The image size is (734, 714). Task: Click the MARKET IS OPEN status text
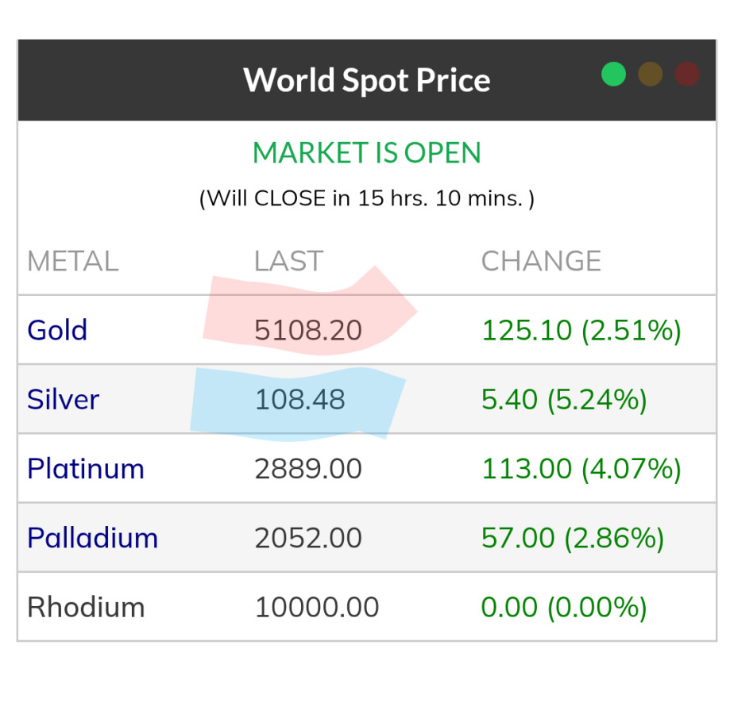[x=366, y=152]
